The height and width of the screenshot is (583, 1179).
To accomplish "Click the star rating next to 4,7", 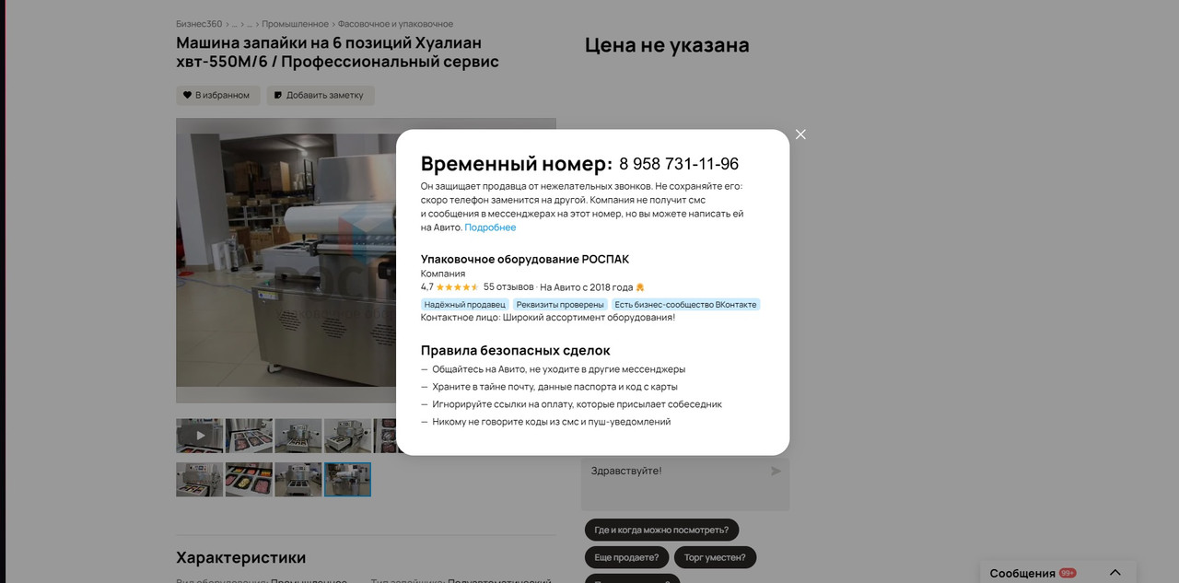I will coord(457,287).
